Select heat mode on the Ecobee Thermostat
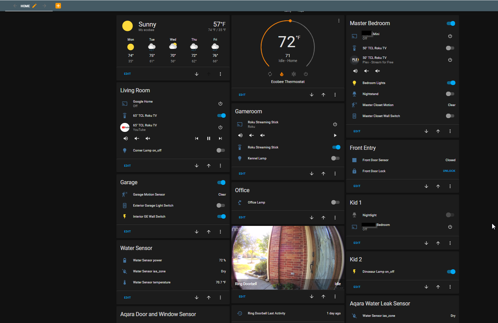 coord(282,74)
